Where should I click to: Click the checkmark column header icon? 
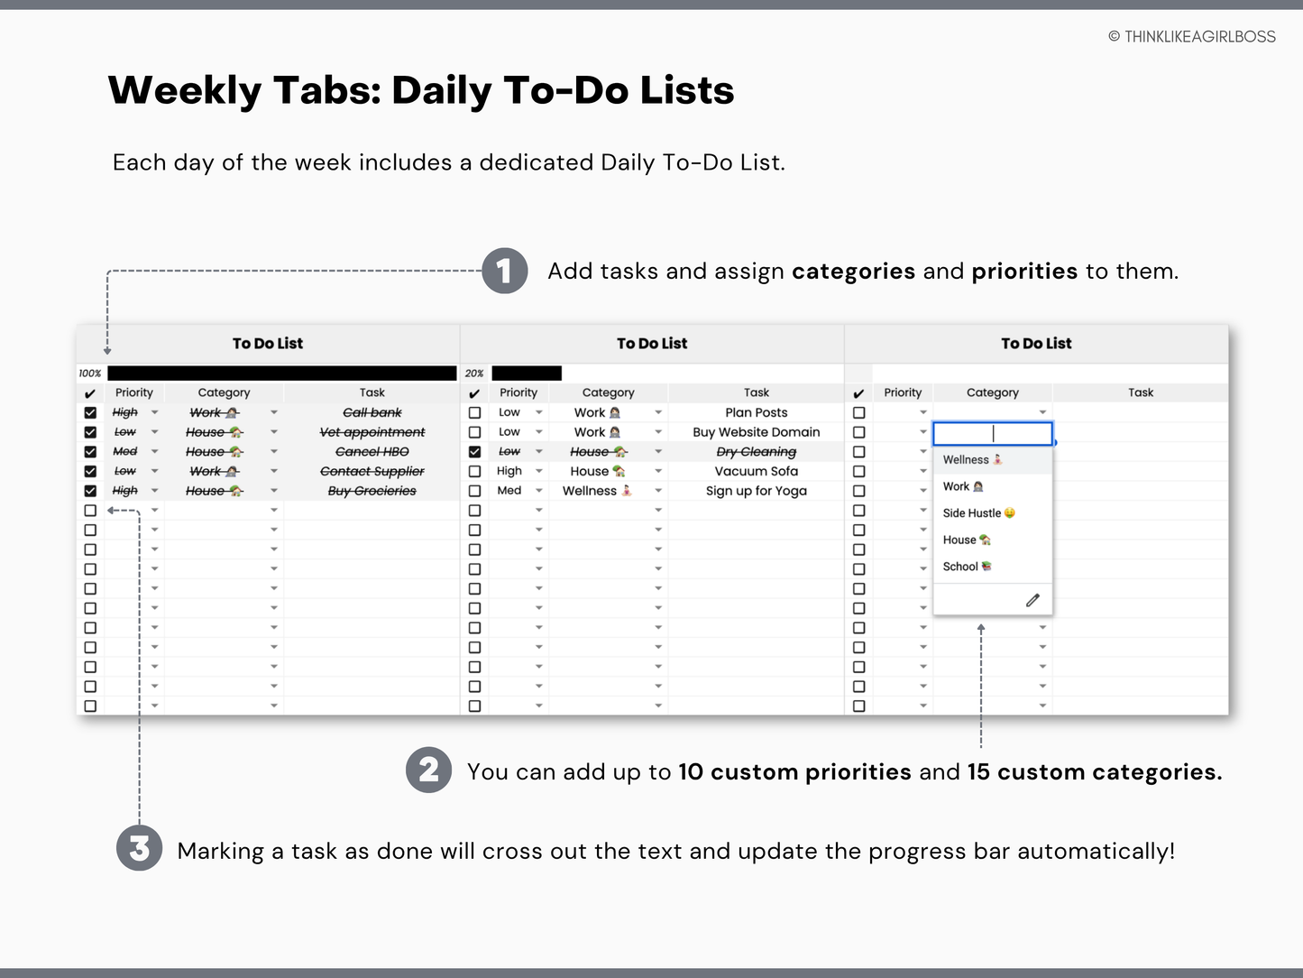(89, 392)
